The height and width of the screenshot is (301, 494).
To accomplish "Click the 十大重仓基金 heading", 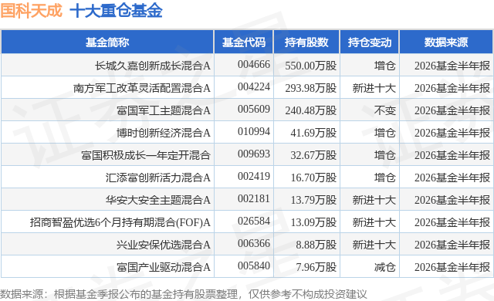I will 116,10.
